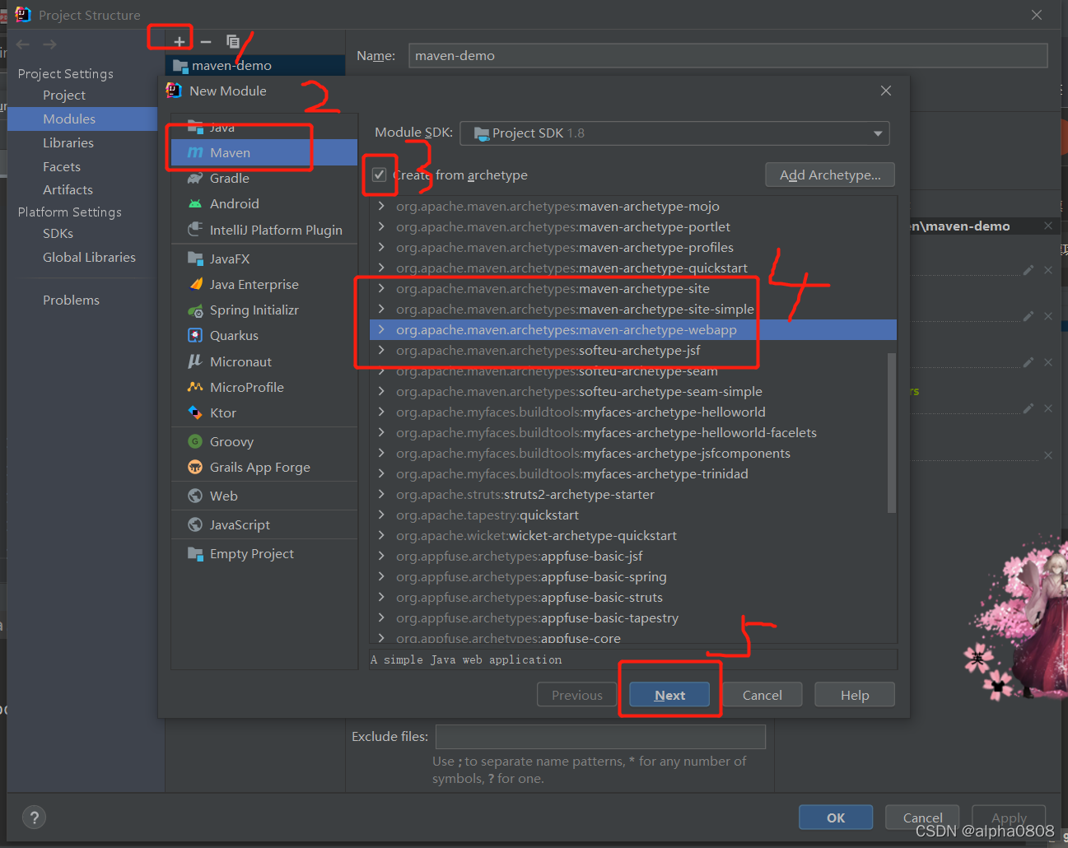Screen dimensions: 1068x848
Task: Select Micronaut module type
Action: tap(264, 361)
